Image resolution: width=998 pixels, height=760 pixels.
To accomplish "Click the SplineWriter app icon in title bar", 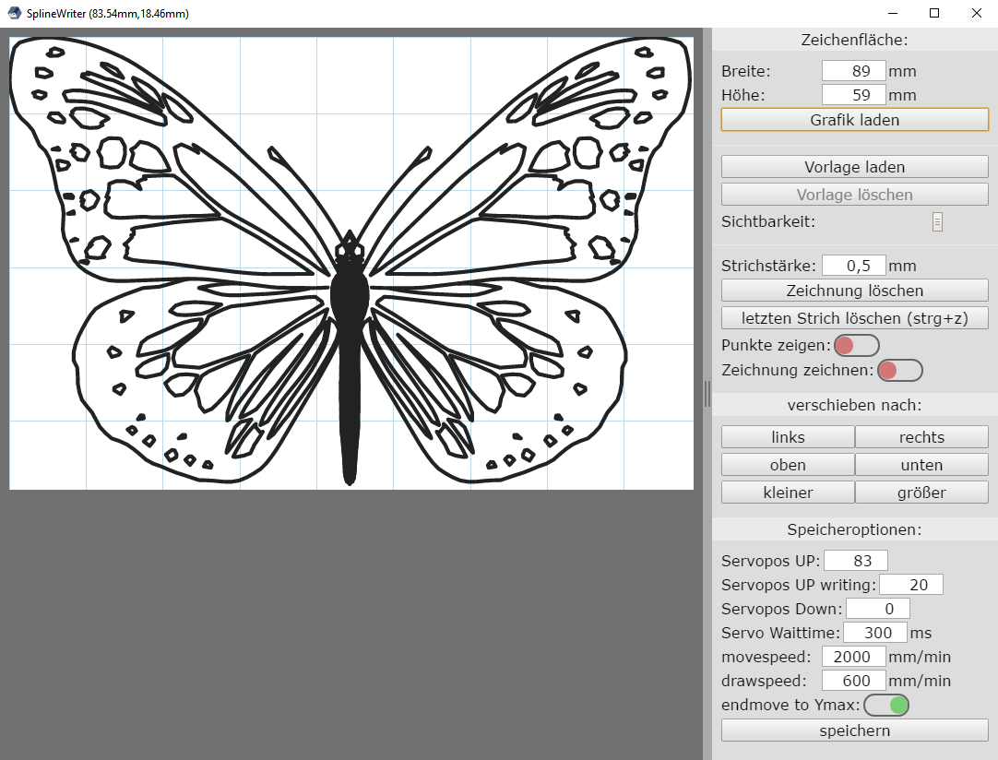I will click(x=15, y=13).
